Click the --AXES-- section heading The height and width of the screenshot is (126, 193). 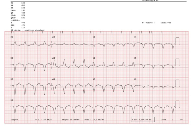[x=15, y=20]
